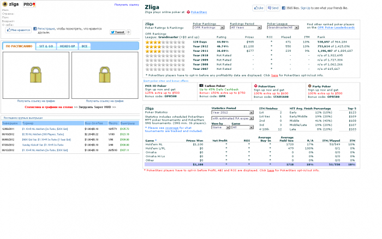This screenshot has height=239, width=382.
Task: Click the tweet count box beside Tweet
Action: point(128,32)
